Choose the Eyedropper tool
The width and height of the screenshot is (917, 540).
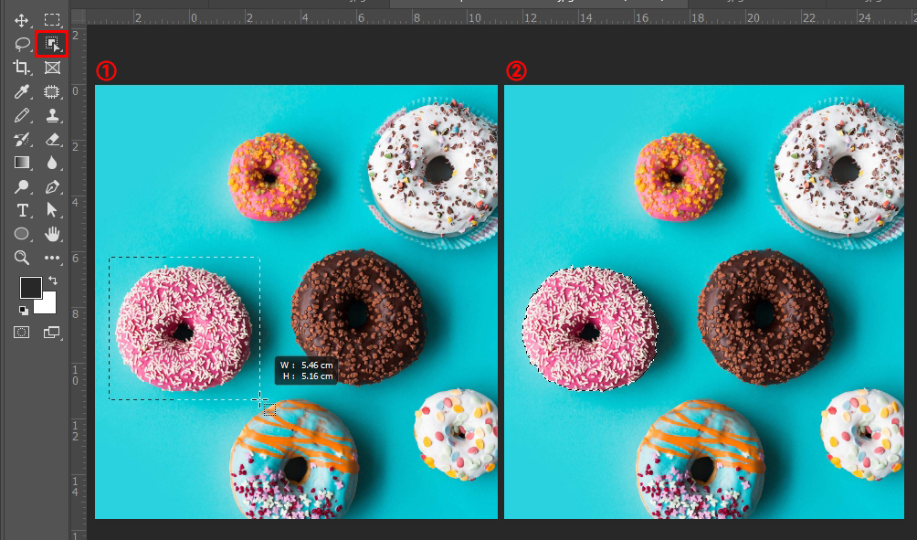click(x=22, y=92)
